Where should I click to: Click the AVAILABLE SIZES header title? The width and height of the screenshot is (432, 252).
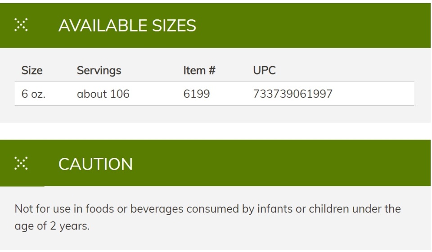[x=127, y=26]
